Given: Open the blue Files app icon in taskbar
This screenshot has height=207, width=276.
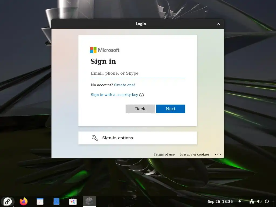Looking at the screenshot, I should pyautogui.click(x=56, y=201).
